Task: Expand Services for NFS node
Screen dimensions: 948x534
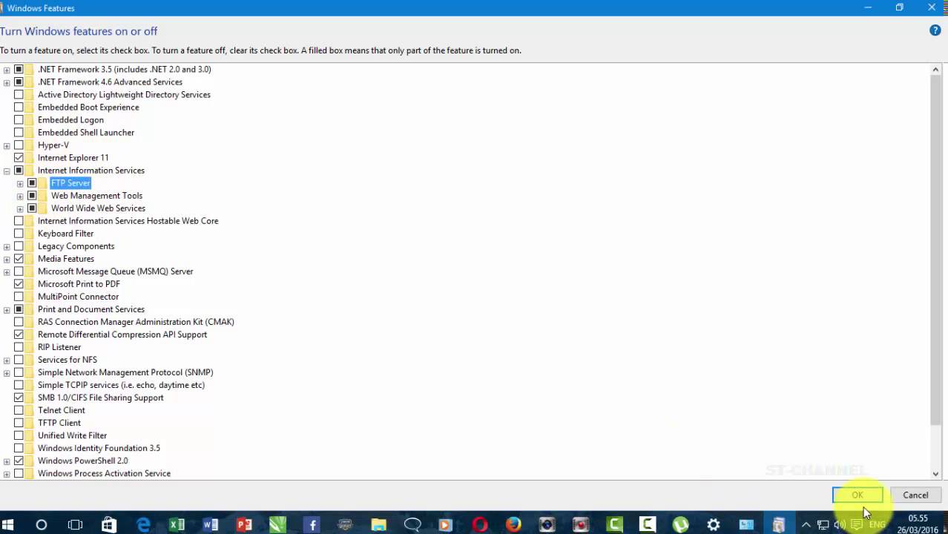Action: point(7,360)
